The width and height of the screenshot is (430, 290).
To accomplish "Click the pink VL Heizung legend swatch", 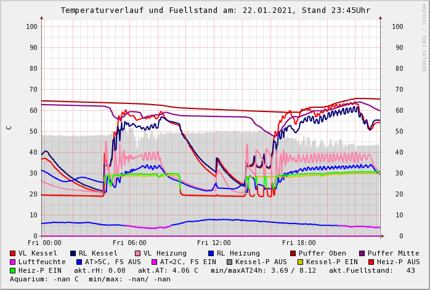I will pyautogui.click(x=137, y=254).
